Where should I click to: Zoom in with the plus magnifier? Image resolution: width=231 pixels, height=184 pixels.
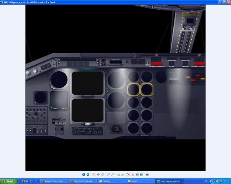(109, 174)
